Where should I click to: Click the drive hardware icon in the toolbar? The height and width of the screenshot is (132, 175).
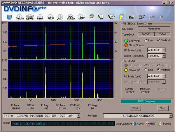pyautogui.click(x=91, y=17)
